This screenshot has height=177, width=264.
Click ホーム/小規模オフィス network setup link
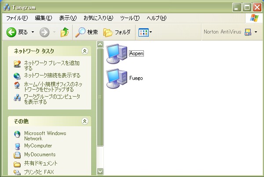(x=53, y=87)
